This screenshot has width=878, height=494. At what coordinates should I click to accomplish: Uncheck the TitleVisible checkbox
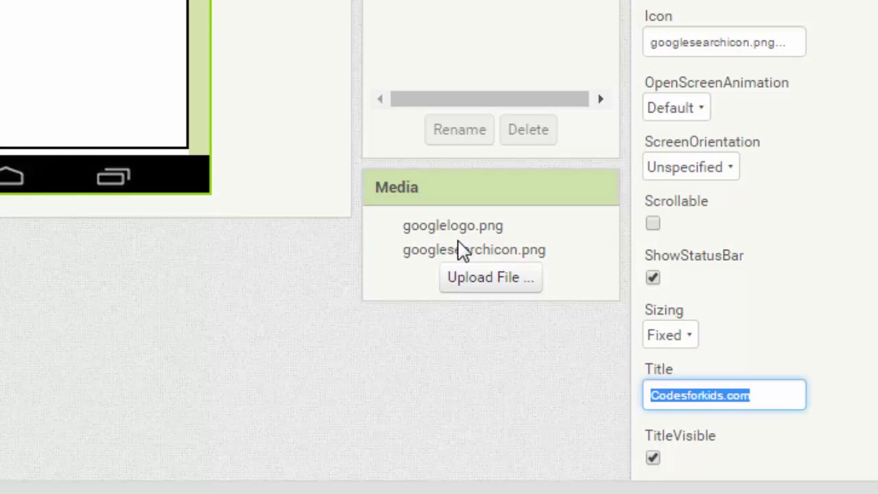(653, 458)
